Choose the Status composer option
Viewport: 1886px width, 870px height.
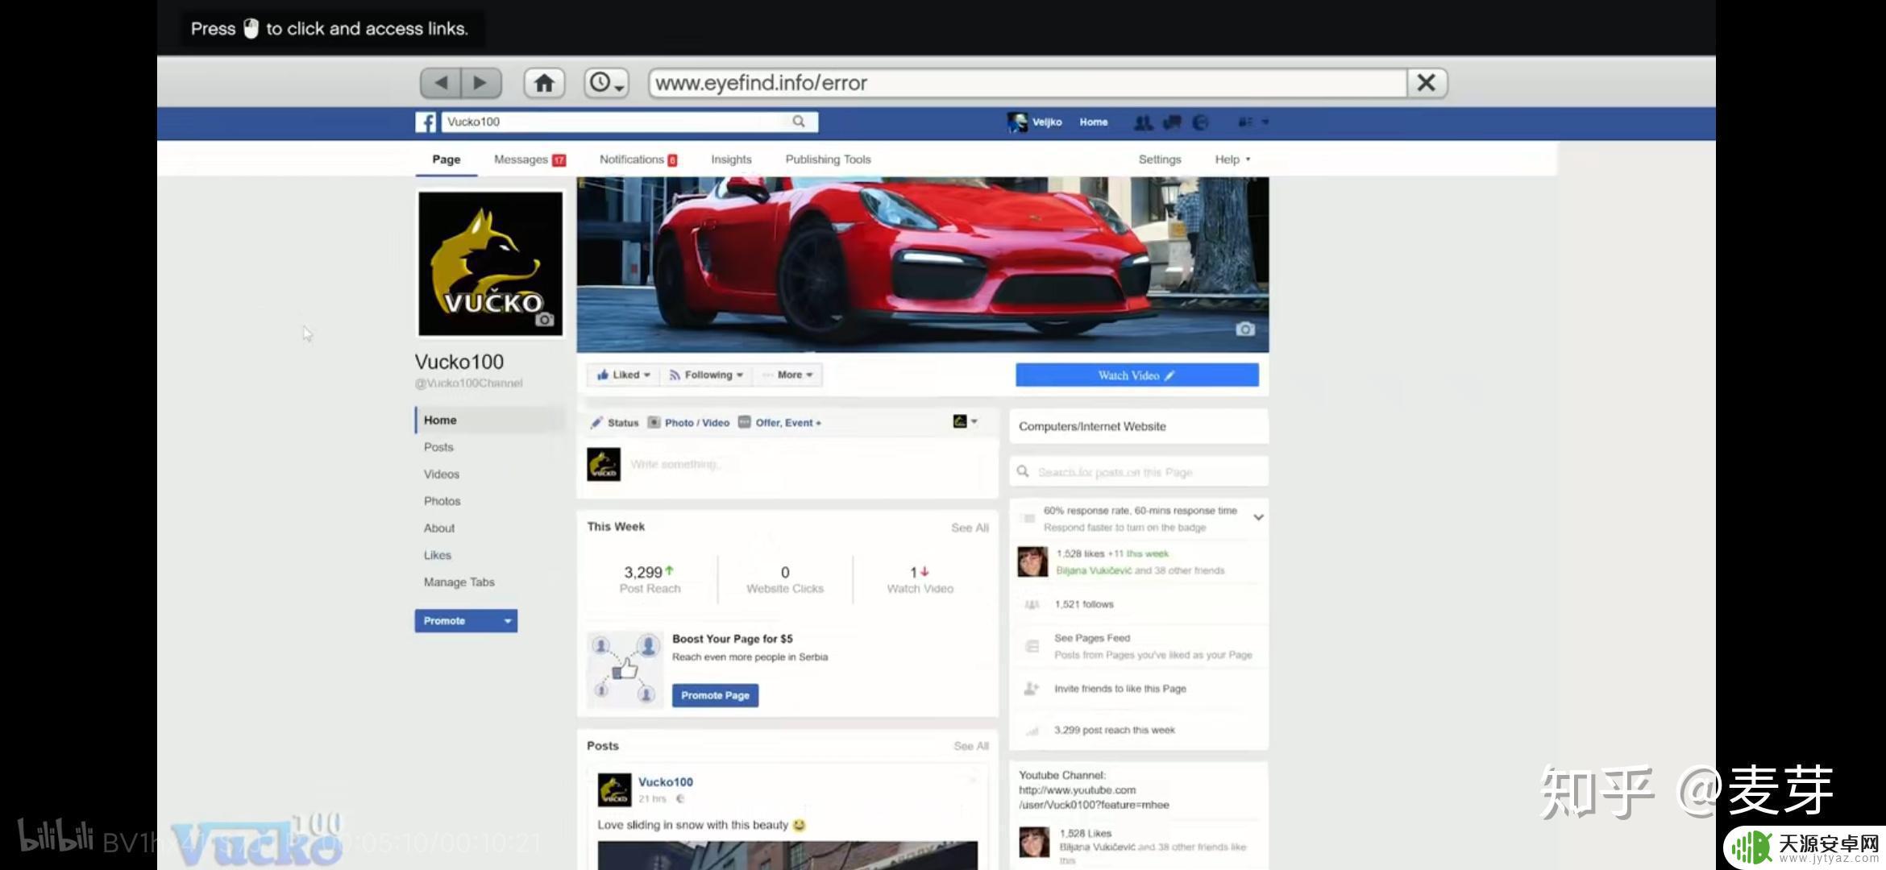click(615, 423)
